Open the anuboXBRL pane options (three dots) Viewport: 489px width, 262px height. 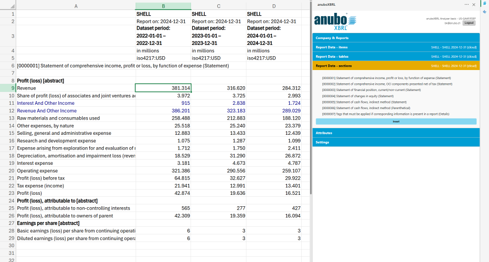466,5
